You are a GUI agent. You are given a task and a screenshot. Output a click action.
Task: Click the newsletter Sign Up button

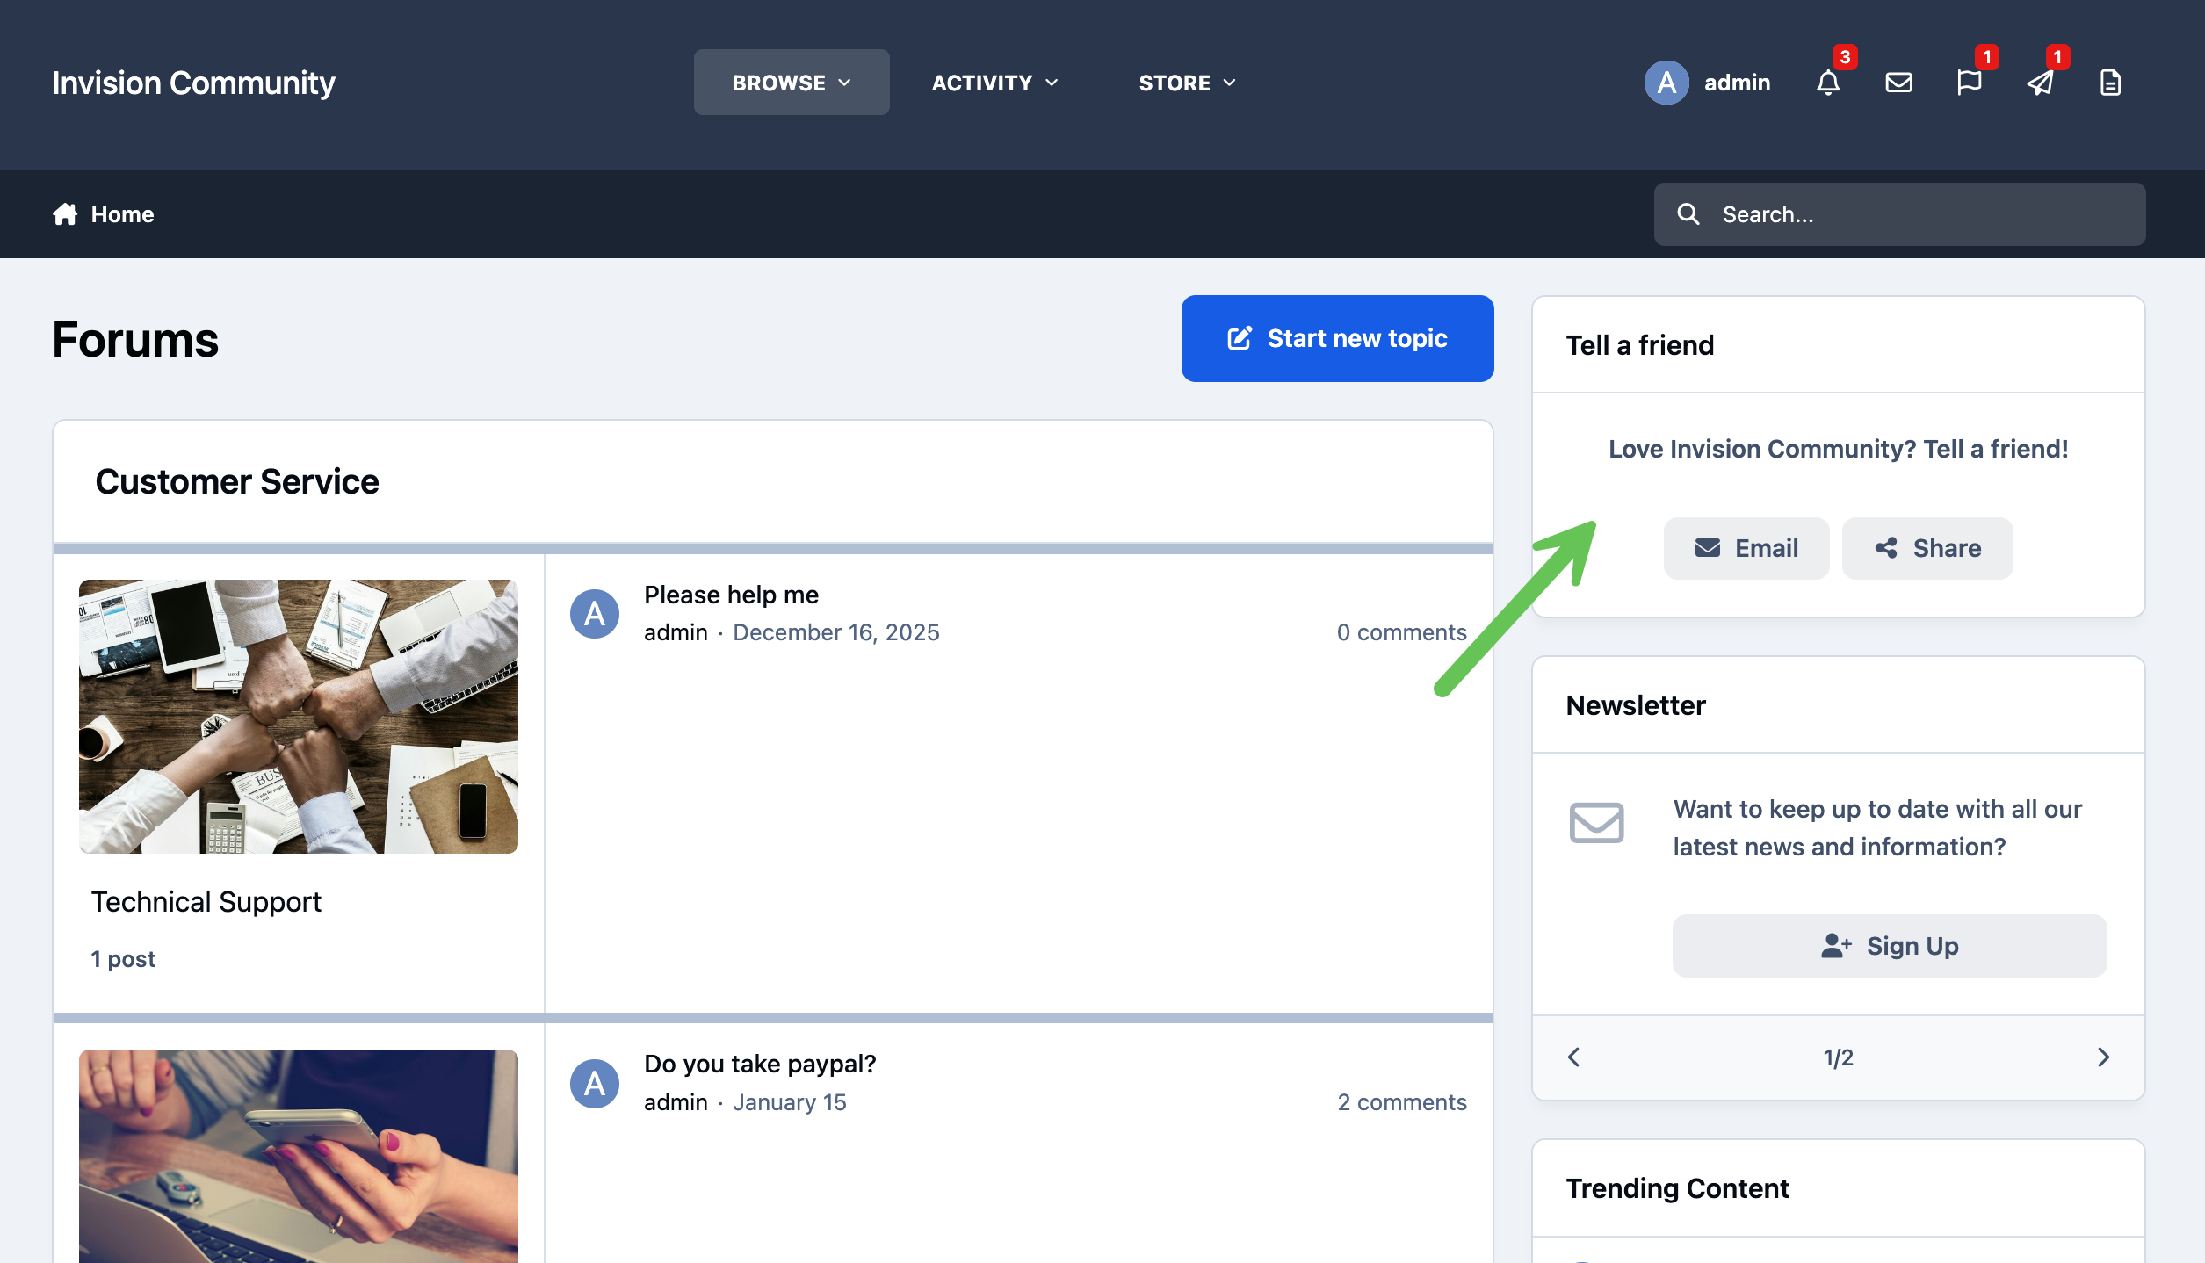(1890, 946)
